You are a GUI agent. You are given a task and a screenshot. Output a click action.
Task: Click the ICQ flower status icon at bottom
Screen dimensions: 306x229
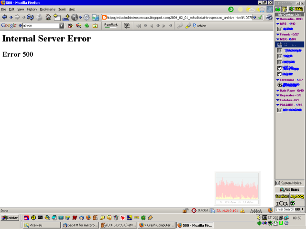[292, 203]
